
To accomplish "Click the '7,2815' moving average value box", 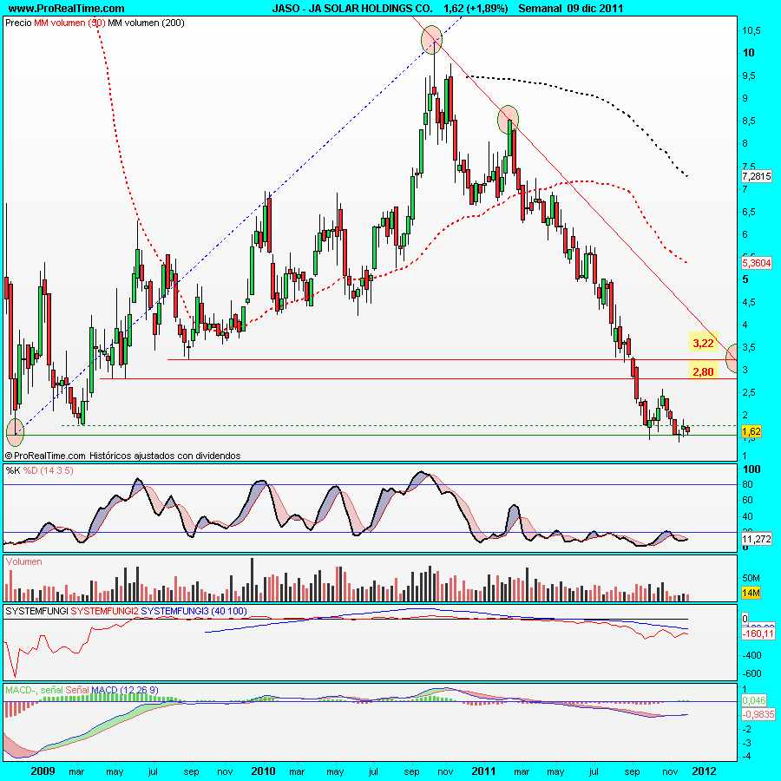I will click(756, 176).
